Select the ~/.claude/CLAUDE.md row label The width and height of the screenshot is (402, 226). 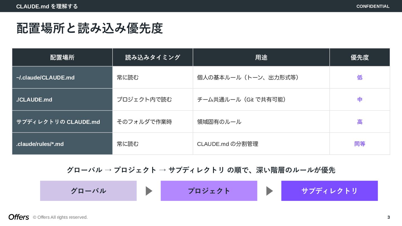click(x=46, y=78)
